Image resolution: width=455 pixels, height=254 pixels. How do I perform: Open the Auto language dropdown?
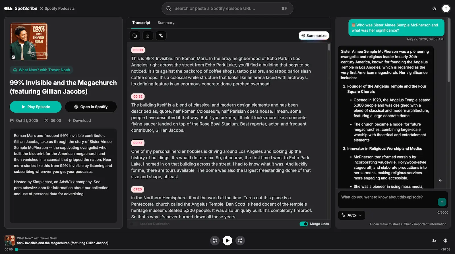(x=352, y=215)
